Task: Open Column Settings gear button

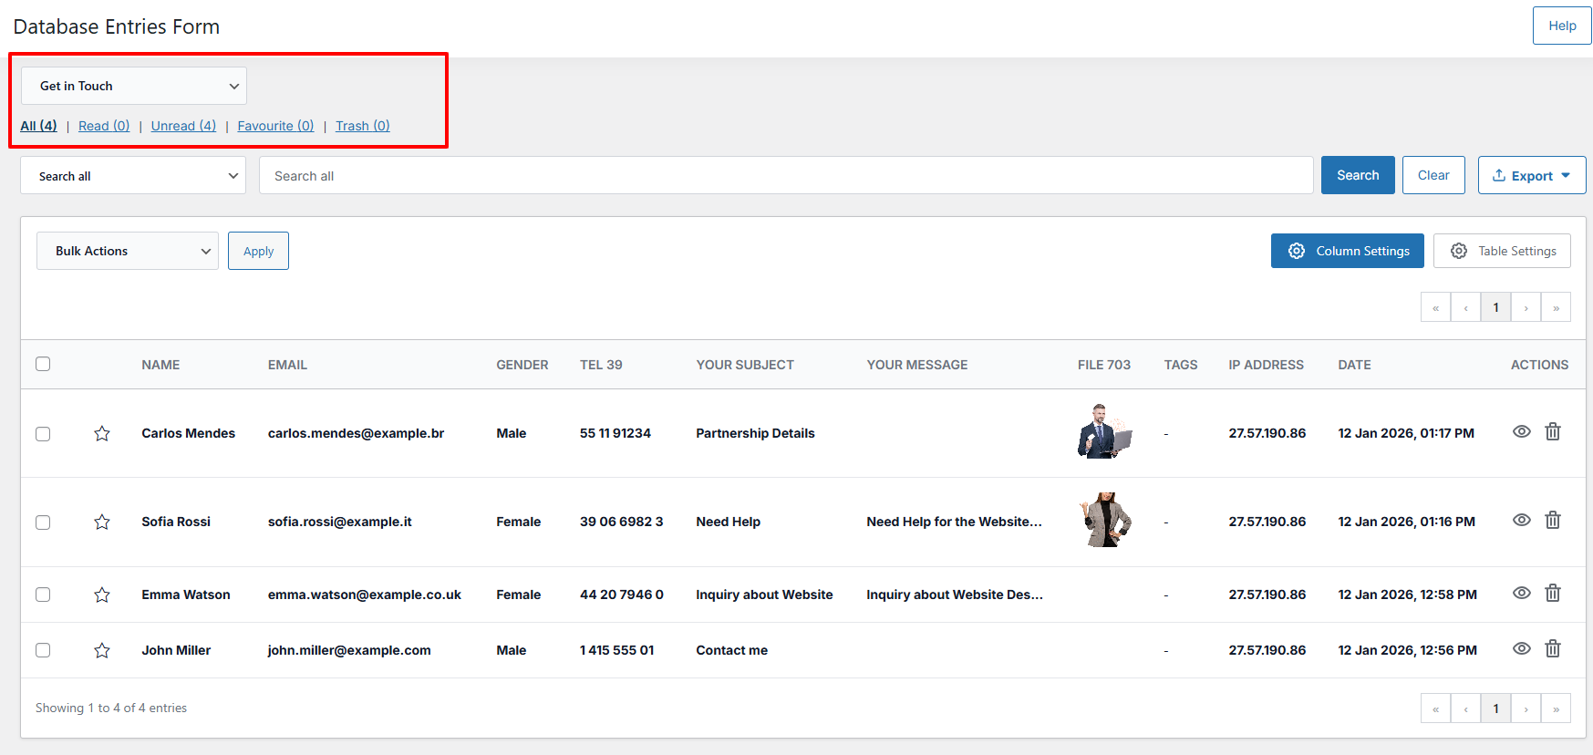Action: tap(1347, 251)
